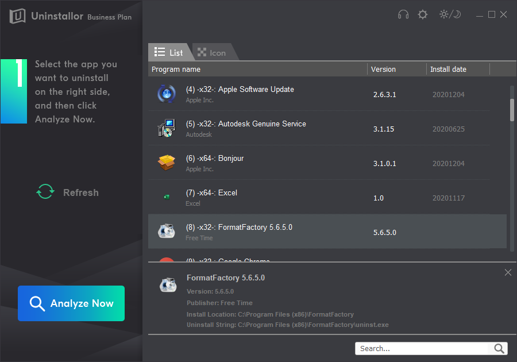Click version 3.1.15 cell
The image size is (517, 362).
coord(384,129)
